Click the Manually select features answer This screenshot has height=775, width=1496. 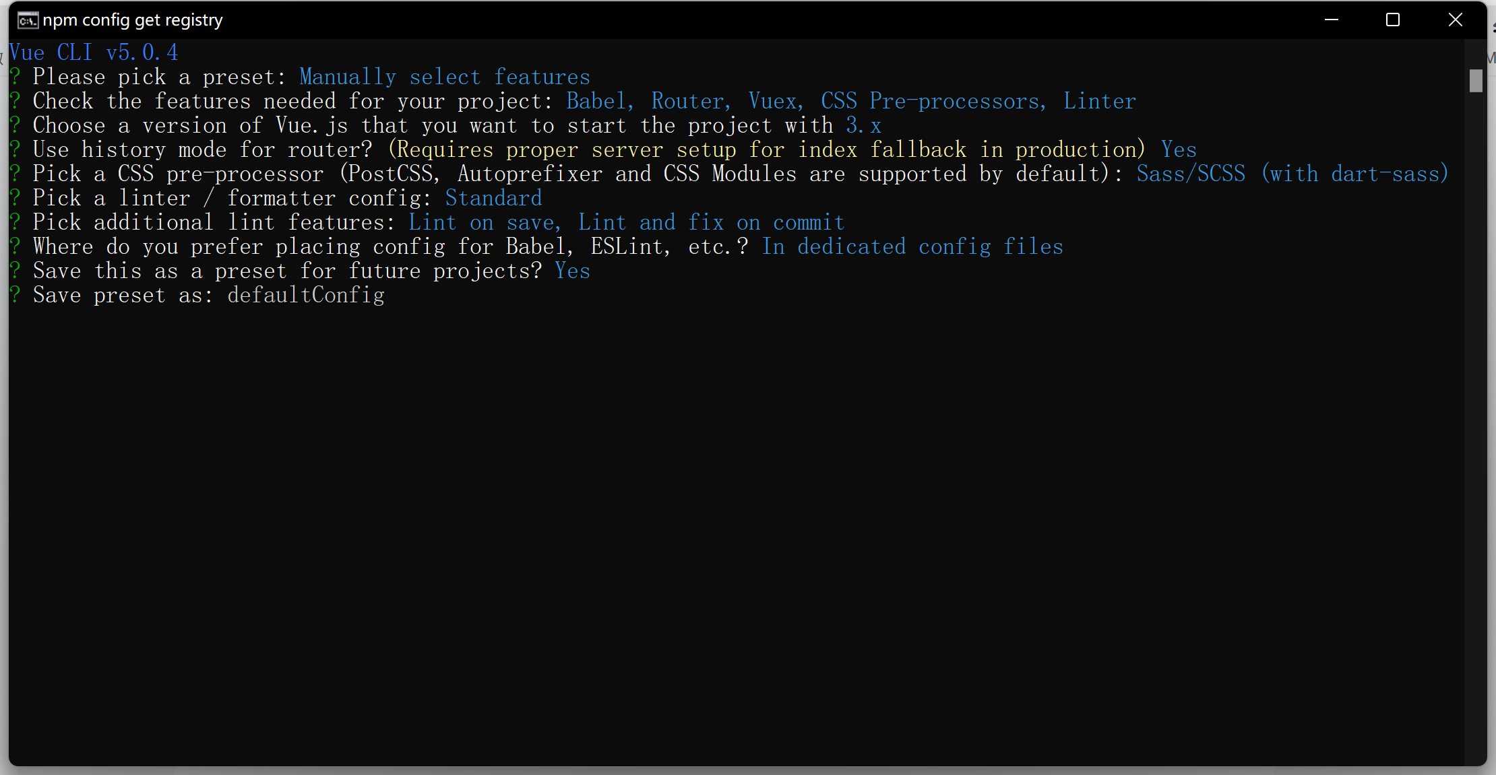pos(444,76)
